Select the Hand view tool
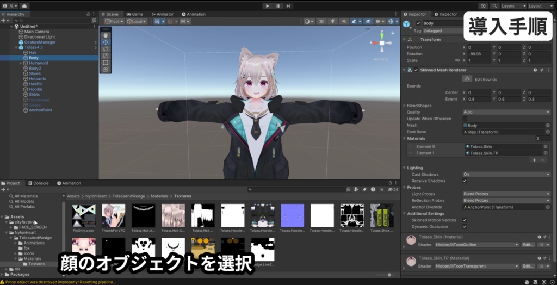The width and height of the screenshot is (557, 285). tap(106, 35)
